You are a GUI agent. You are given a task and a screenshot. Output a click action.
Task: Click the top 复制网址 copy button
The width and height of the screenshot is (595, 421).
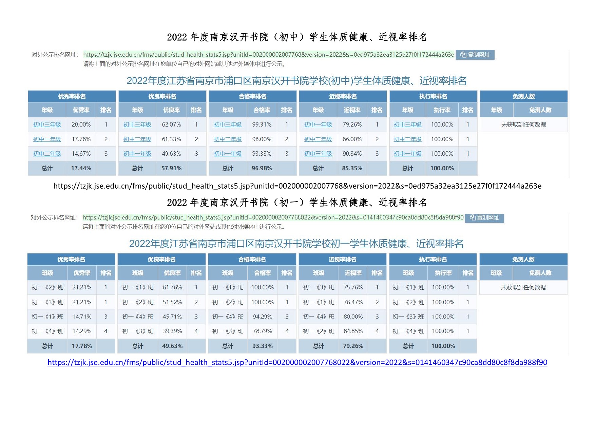coord(475,55)
